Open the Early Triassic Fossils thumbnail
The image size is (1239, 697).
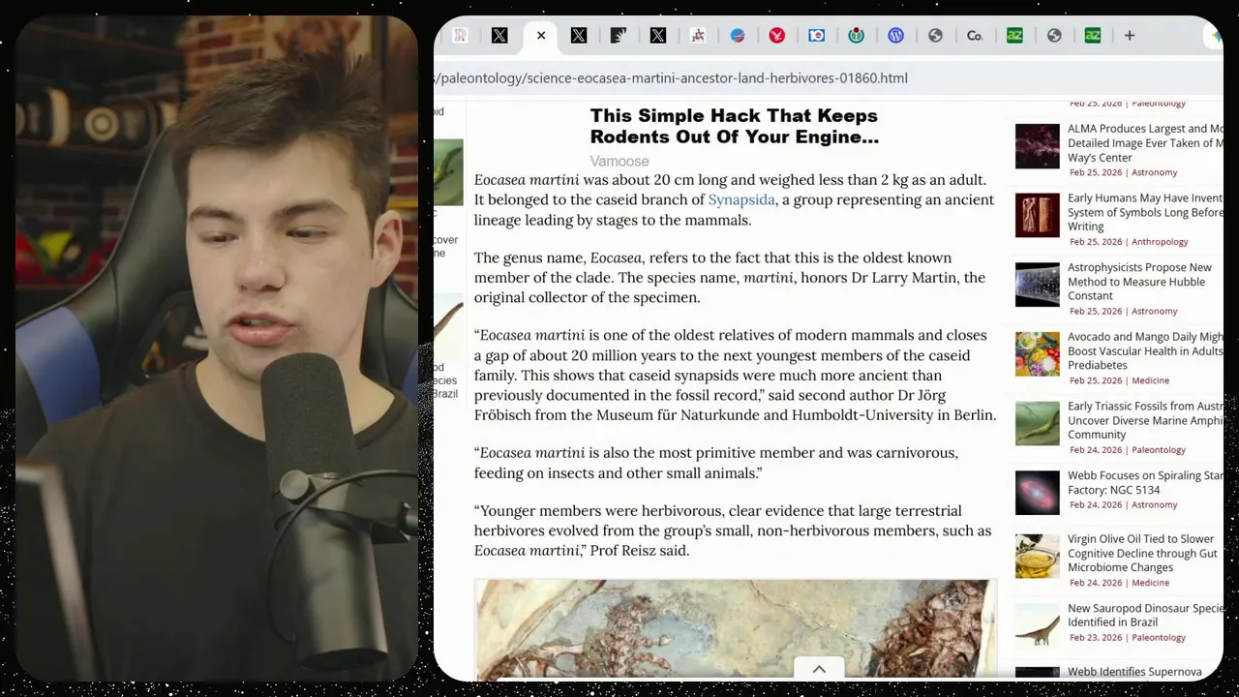coord(1037,423)
